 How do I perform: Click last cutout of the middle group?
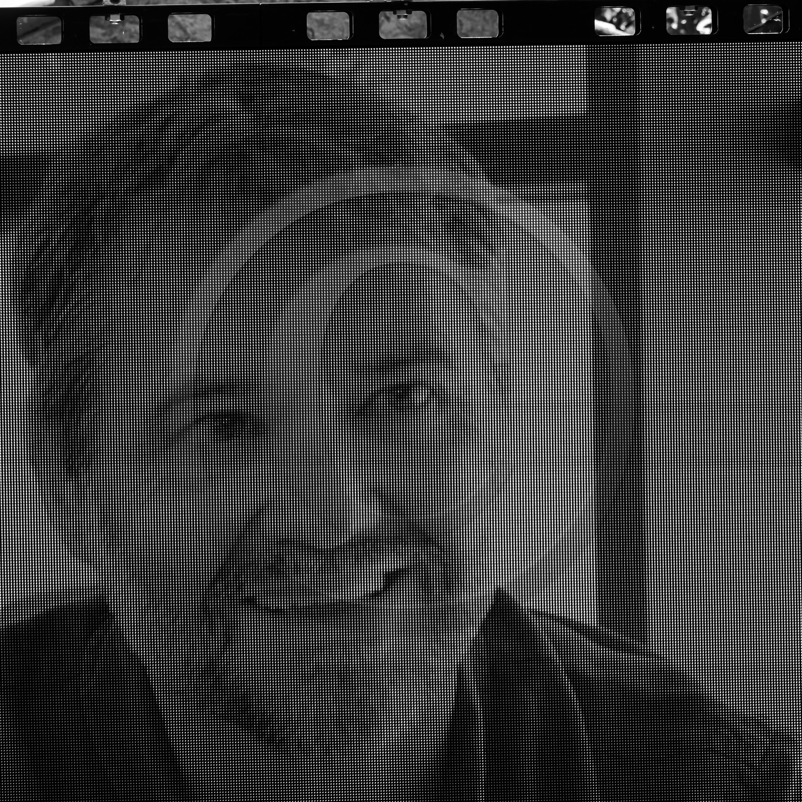pos(477,24)
